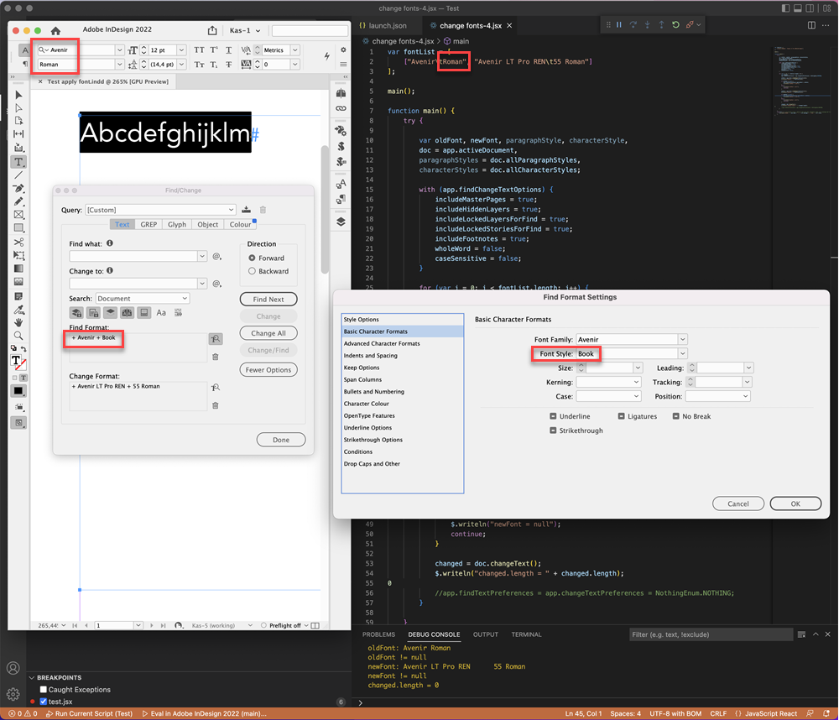This screenshot has height=720, width=839.
Task: Open the Query preset dropdown
Action: (160, 210)
